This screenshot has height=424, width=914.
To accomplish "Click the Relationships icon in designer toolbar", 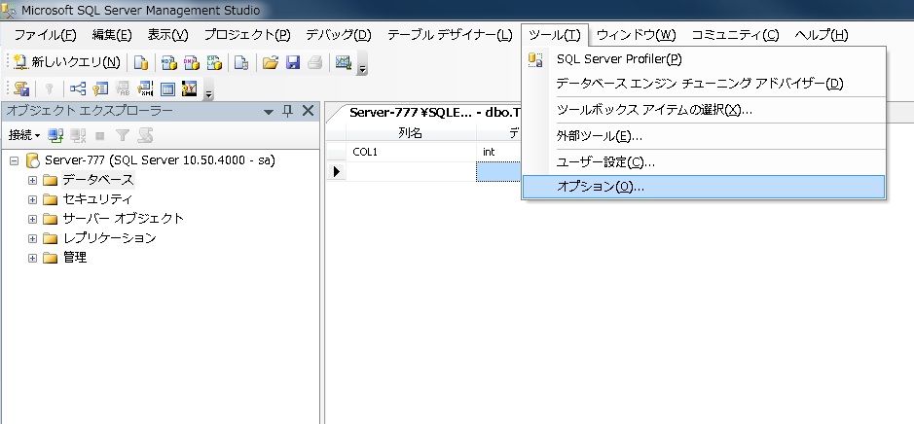I will click(x=79, y=89).
